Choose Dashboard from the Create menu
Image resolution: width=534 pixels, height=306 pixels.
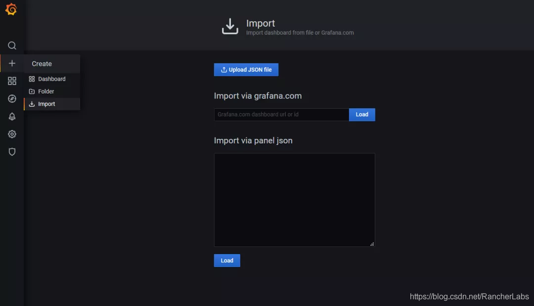pos(52,79)
